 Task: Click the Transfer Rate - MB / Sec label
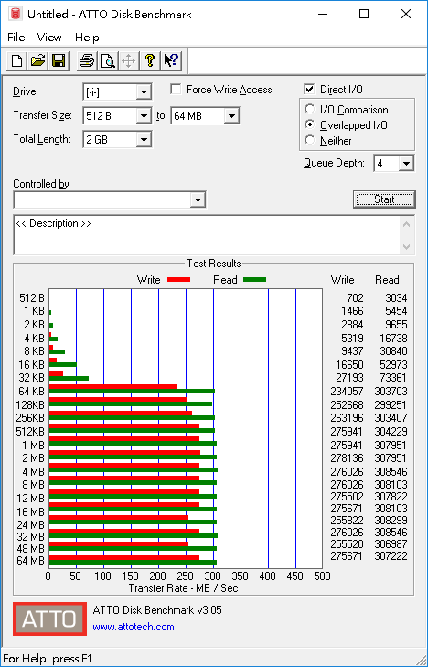(183, 588)
